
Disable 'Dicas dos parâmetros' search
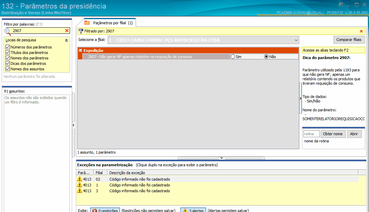point(8,63)
